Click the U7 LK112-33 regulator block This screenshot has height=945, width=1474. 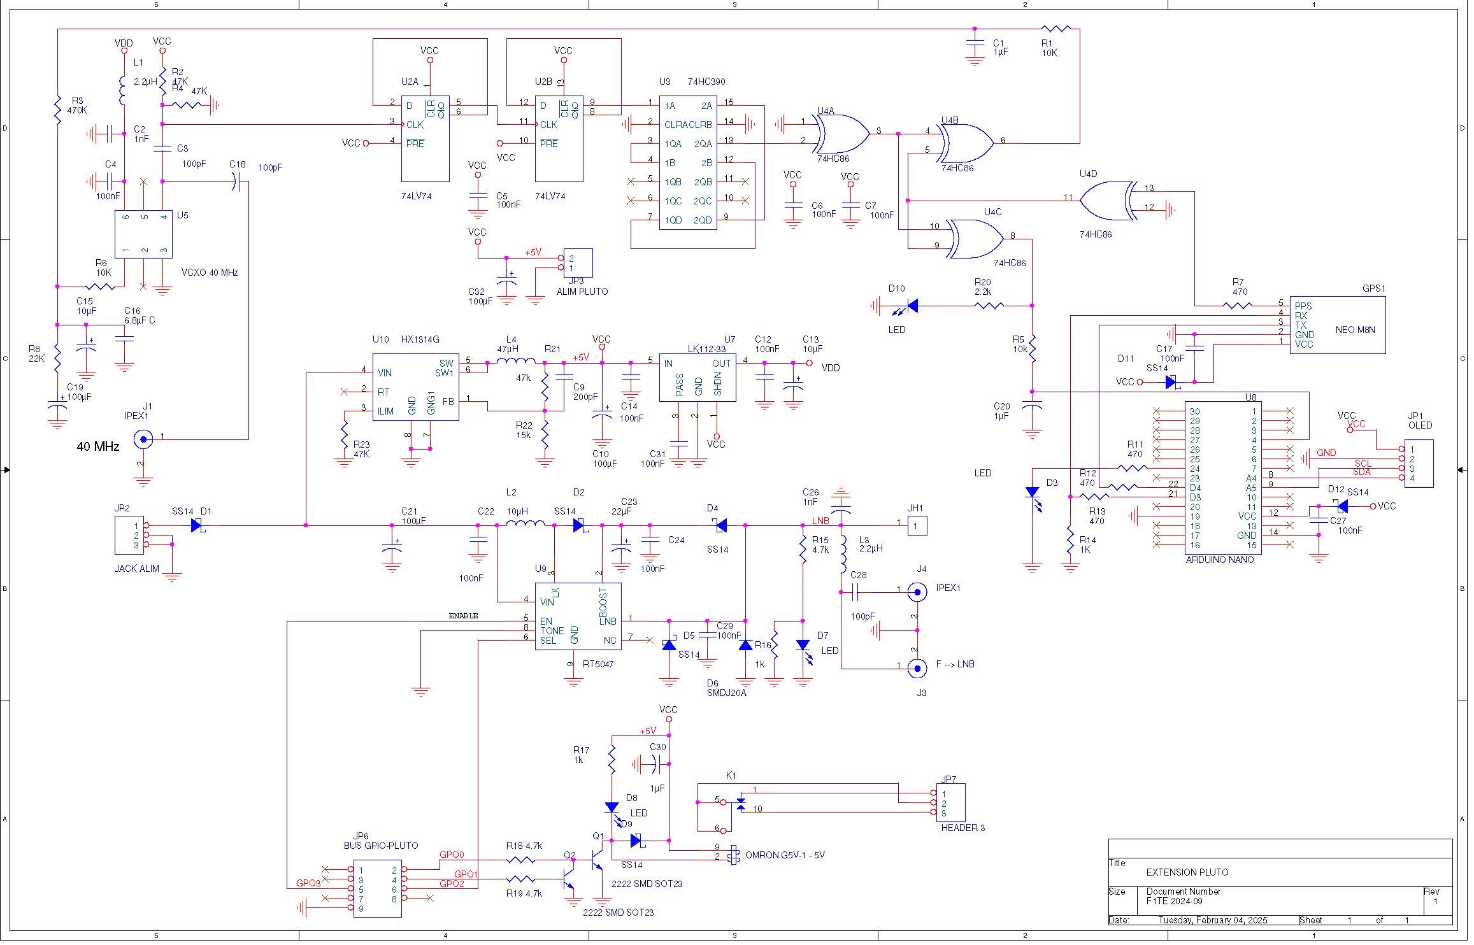tap(698, 378)
